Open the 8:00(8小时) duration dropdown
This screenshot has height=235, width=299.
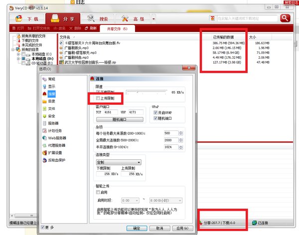[x=166, y=201]
